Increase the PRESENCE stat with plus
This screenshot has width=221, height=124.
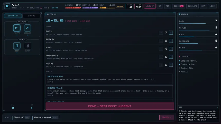(171, 57)
